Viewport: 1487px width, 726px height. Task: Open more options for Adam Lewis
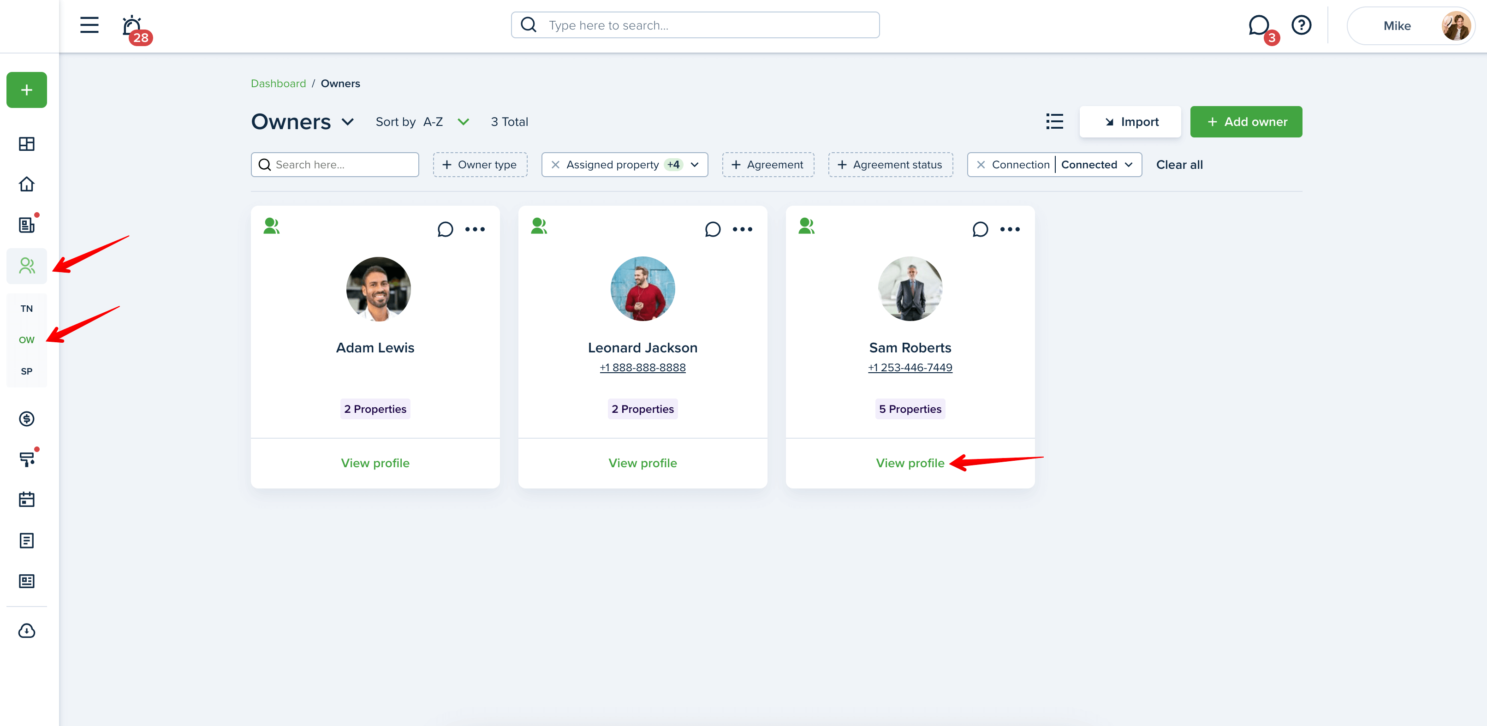point(475,229)
